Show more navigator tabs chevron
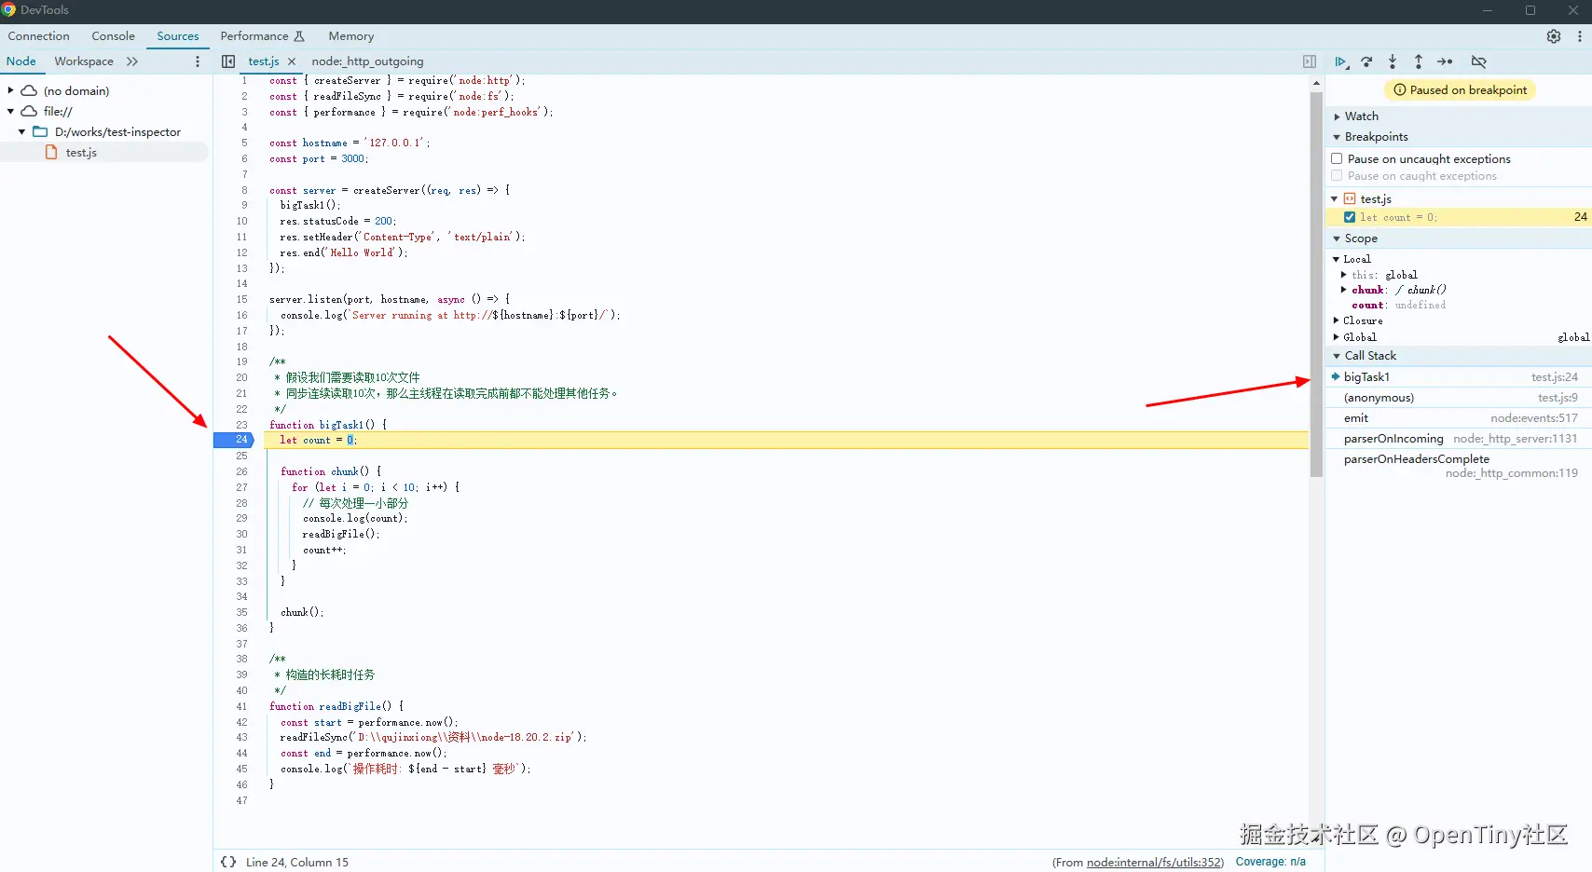1592x872 pixels. tap(132, 61)
